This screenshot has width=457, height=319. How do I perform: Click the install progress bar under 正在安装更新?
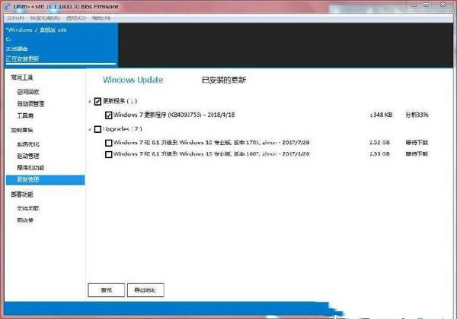[61, 64]
